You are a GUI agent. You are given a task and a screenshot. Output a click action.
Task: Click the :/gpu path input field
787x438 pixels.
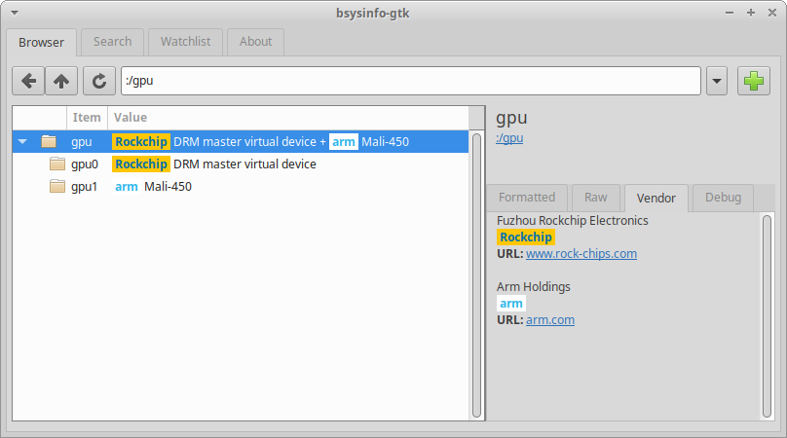(411, 81)
